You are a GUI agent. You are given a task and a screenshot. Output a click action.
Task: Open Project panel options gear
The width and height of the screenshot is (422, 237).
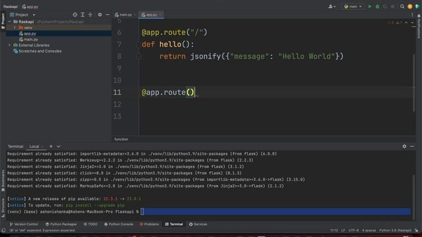(x=100, y=14)
